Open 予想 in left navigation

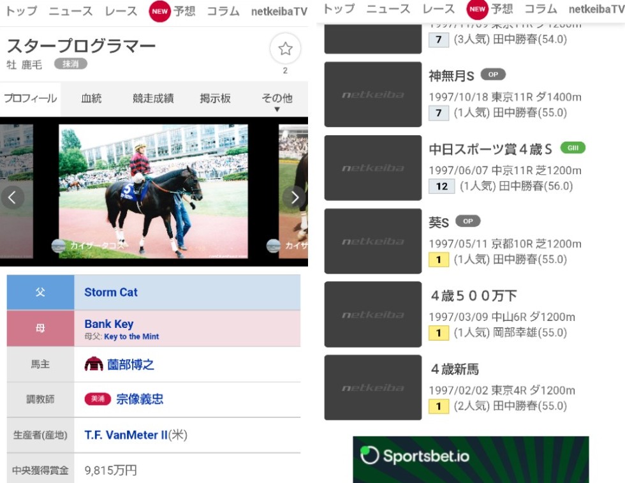click(x=184, y=11)
